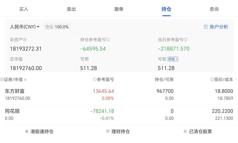Open the 同花顺 holding row
The height and width of the screenshot is (143, 238).
point(119,115)
